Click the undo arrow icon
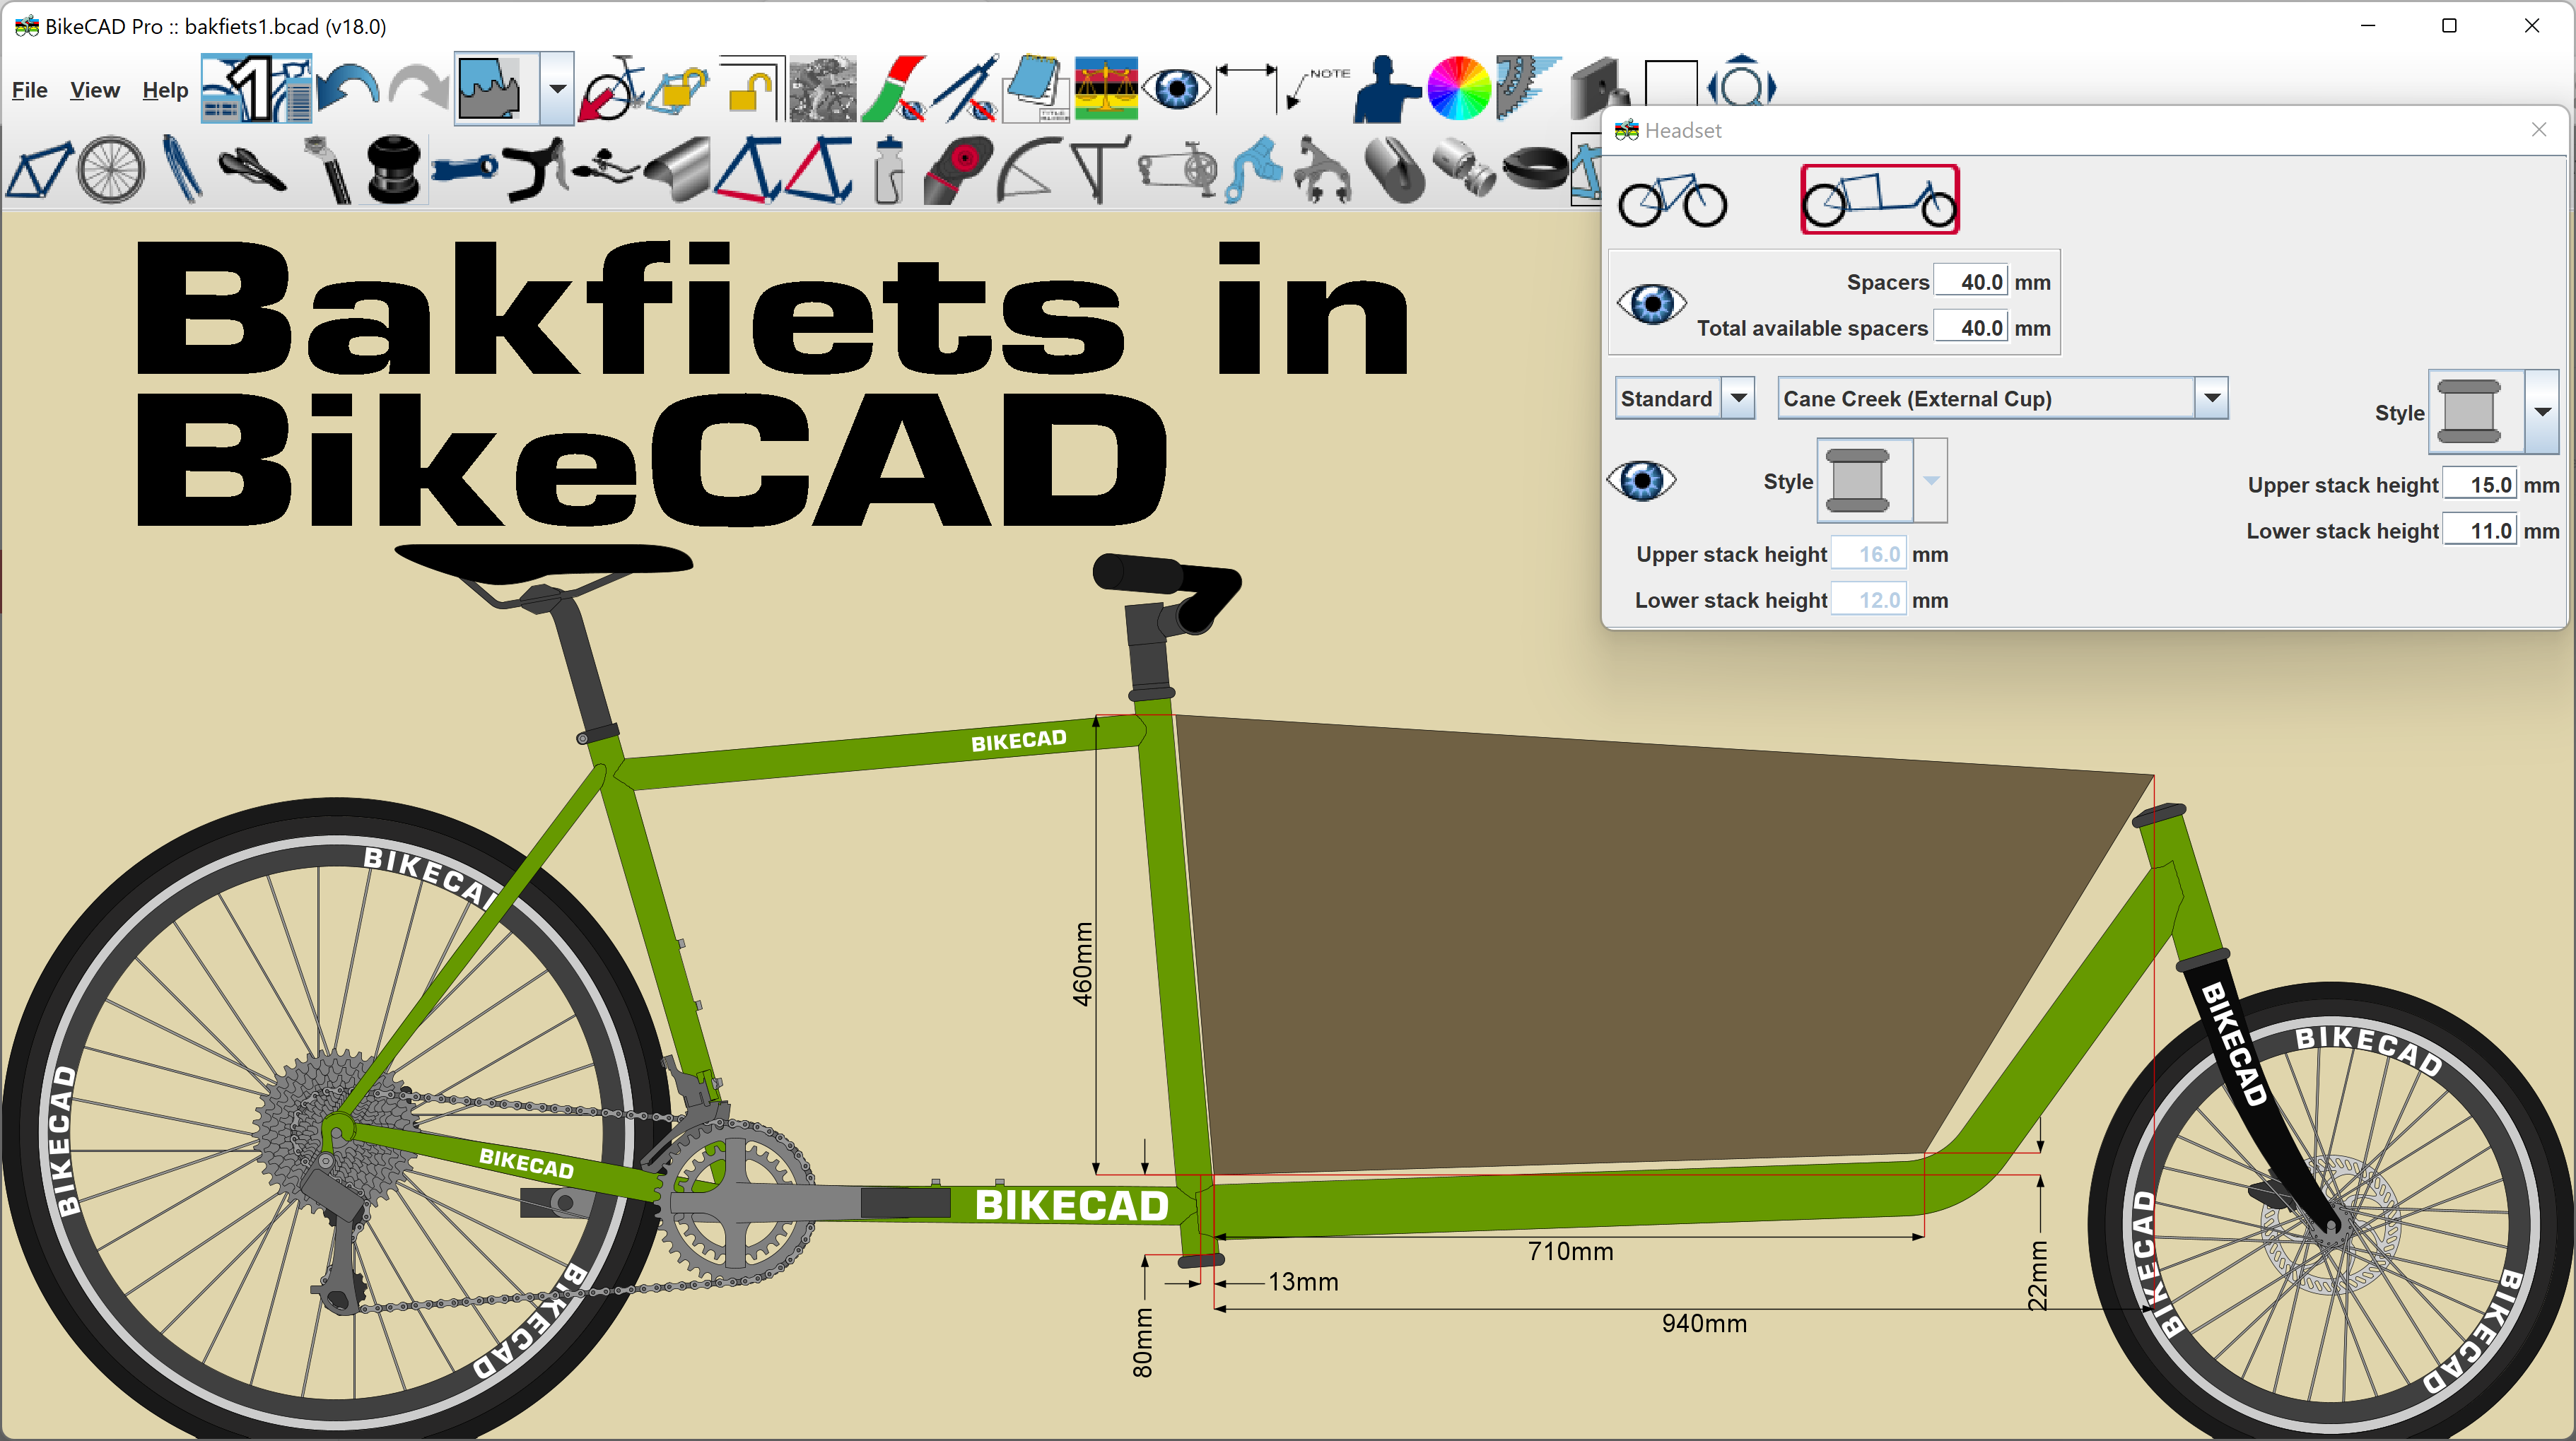Viewport: 2576px width, 1441px height. pyautogui.click(x=348, y=88)
